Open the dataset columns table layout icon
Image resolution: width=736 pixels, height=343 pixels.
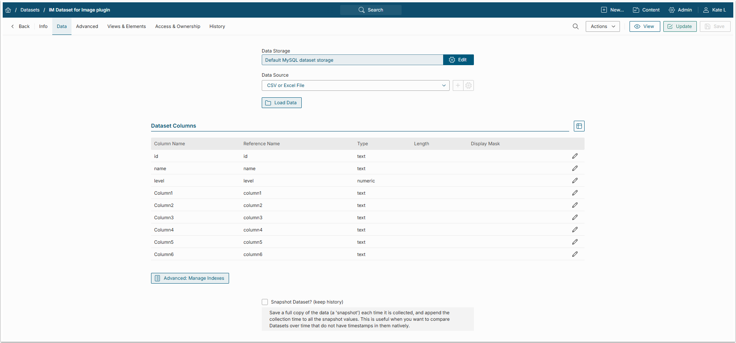click(x=579, y=126)
